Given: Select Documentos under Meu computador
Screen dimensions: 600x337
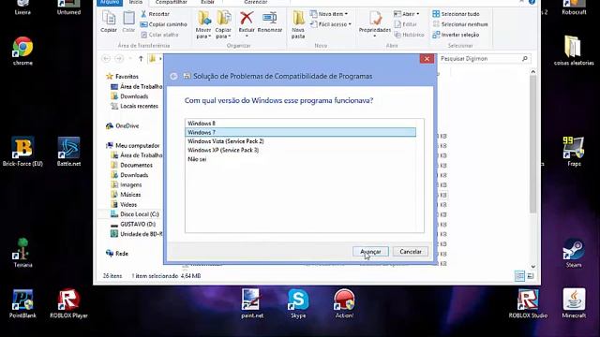Looking at the screenshot, I should (131, 165).
